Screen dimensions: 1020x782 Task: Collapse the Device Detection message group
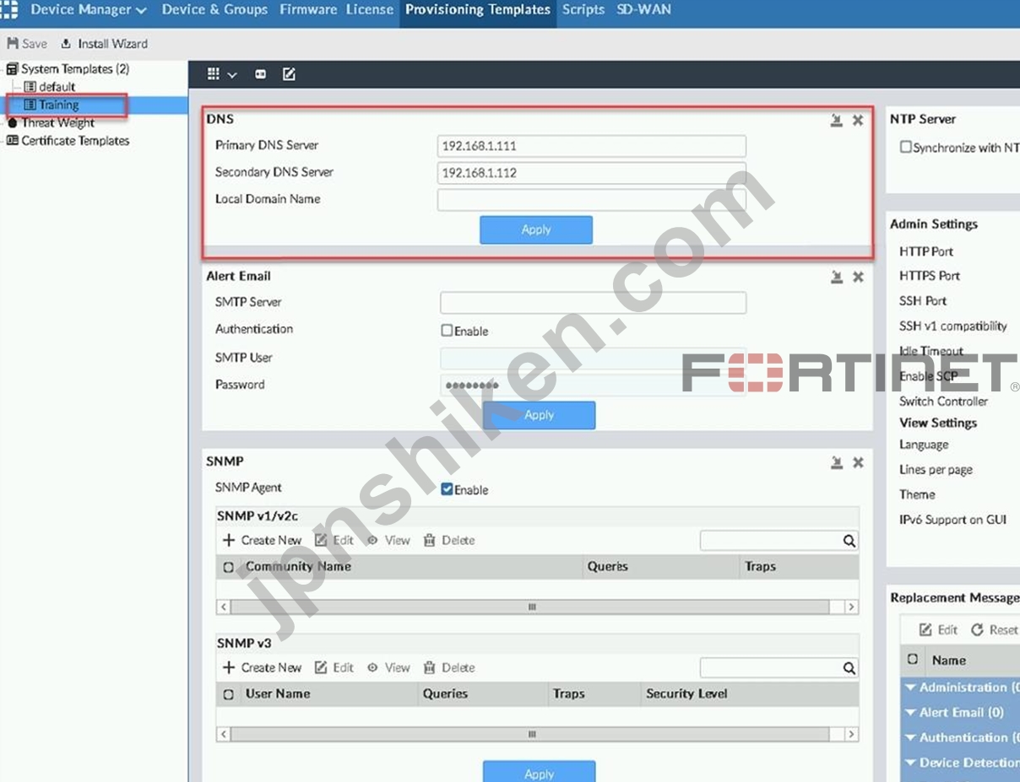click(910, 763)
